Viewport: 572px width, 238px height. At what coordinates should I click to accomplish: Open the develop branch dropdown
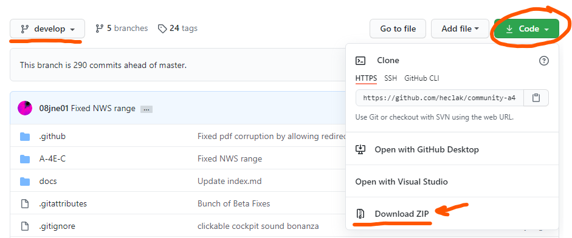click(47, 29)
